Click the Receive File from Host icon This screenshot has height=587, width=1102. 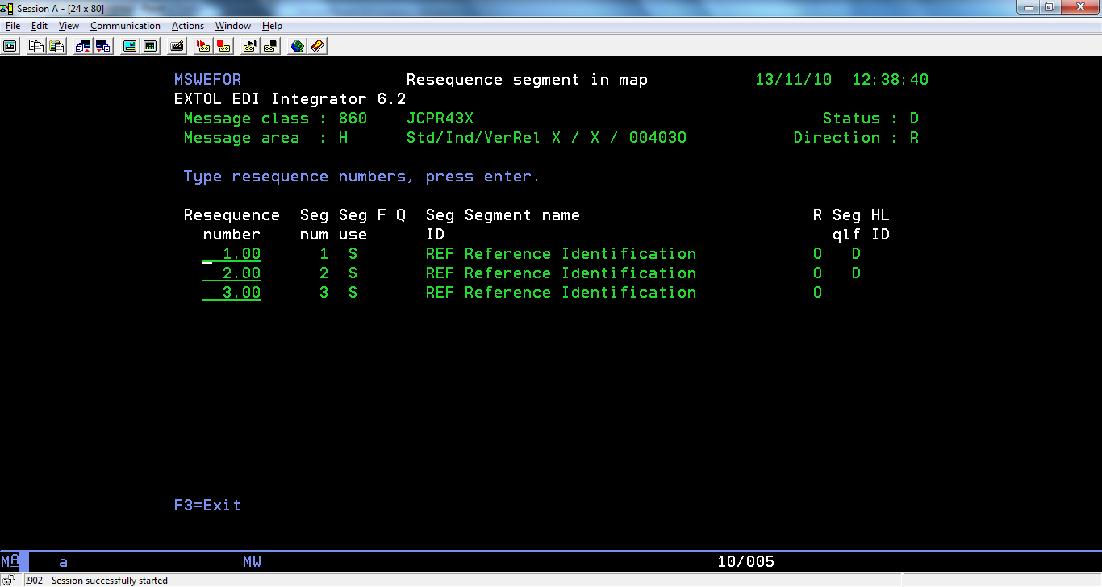[103, 46]
